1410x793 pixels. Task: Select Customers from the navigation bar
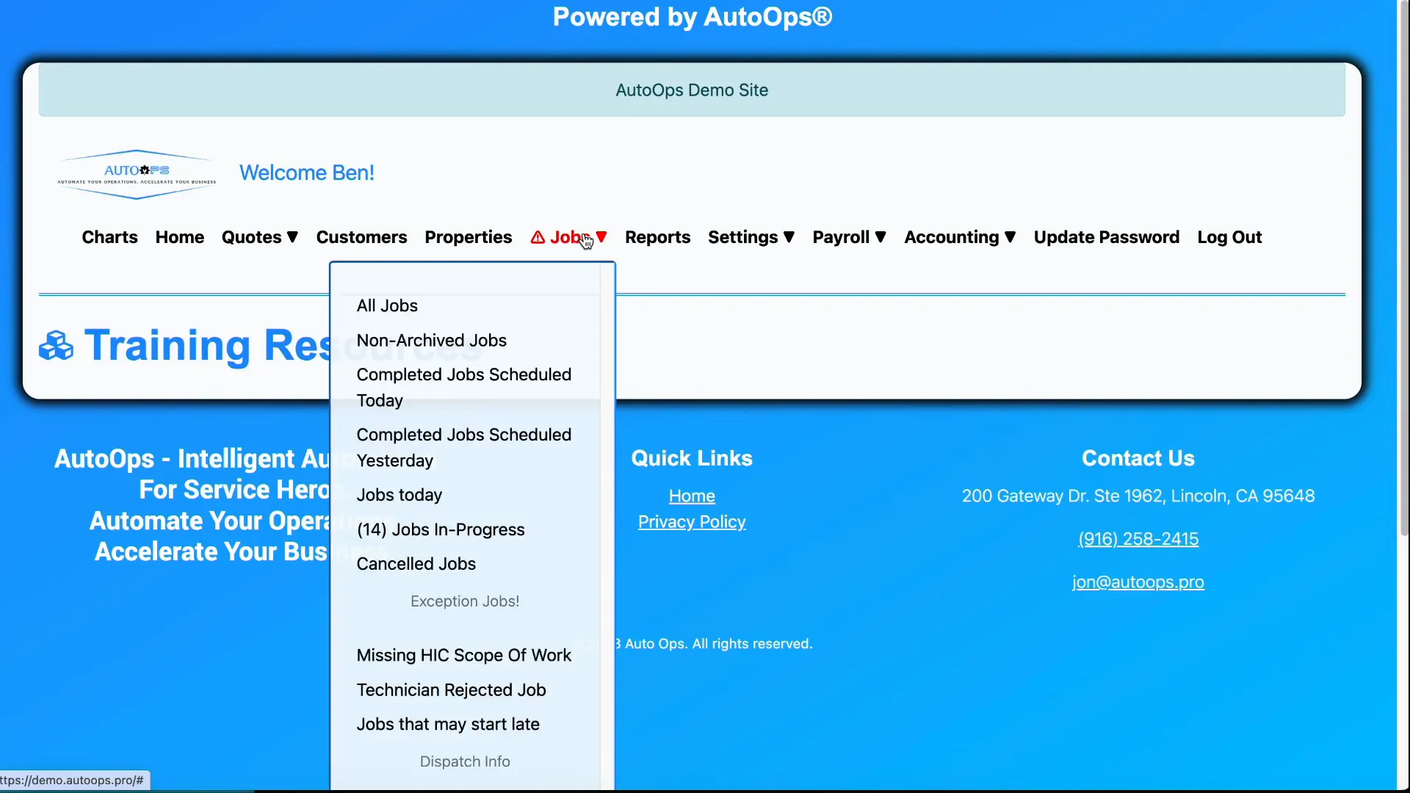362,236
